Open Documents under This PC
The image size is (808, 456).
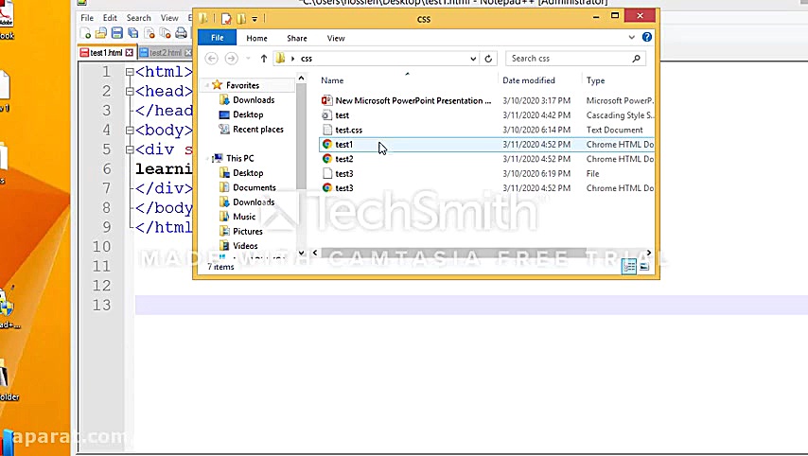point(247,187)
